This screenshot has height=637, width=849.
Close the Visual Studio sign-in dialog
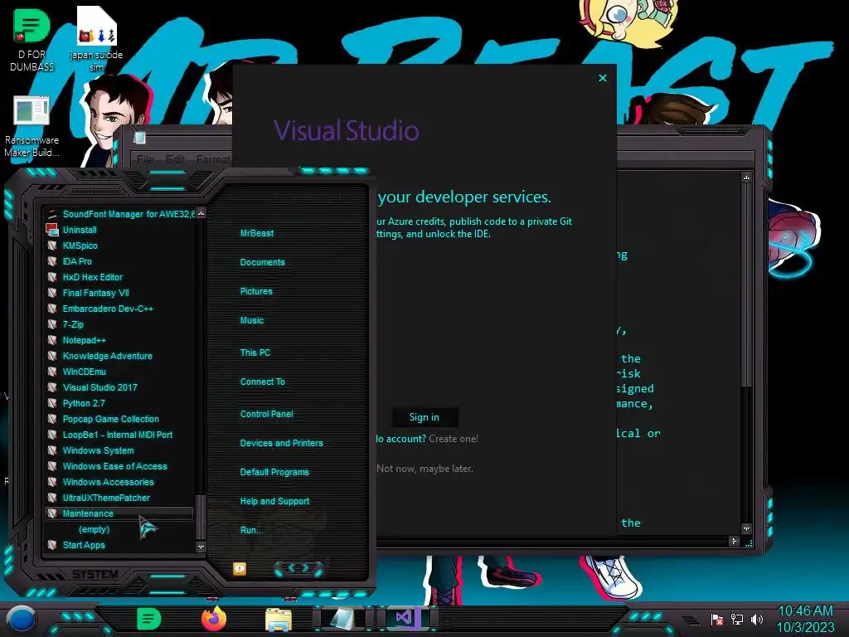click(x=603, y=78)
